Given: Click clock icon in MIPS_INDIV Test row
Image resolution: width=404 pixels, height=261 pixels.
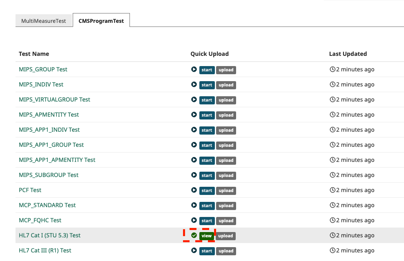Looking at the screenshot, I should pyautogui.click(x=333, y=84).
